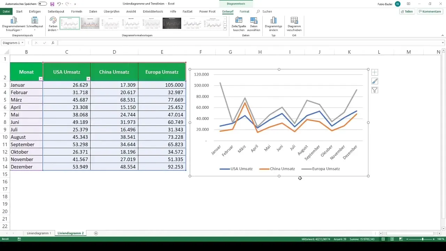Screen dimensions: 446x251
Task: Click the undo arrow in quick access toolbar
Action: coord(59,4)
